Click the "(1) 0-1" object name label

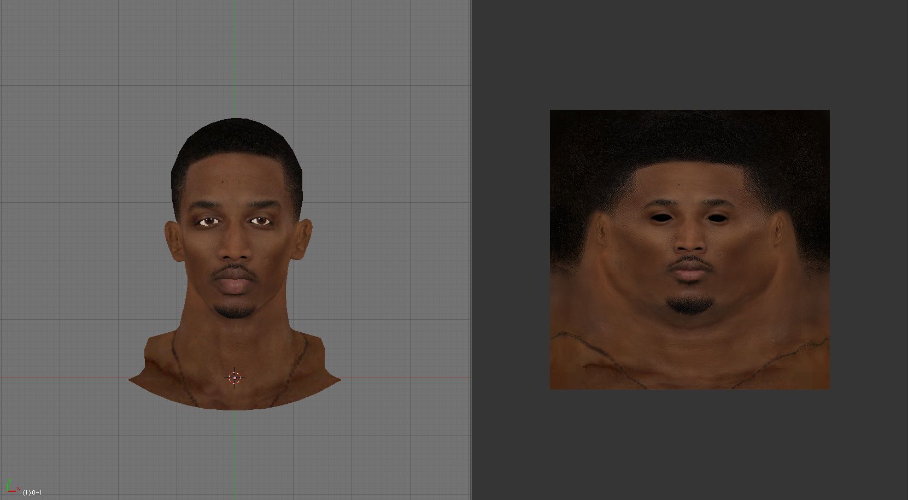click(x=32, y=493)
